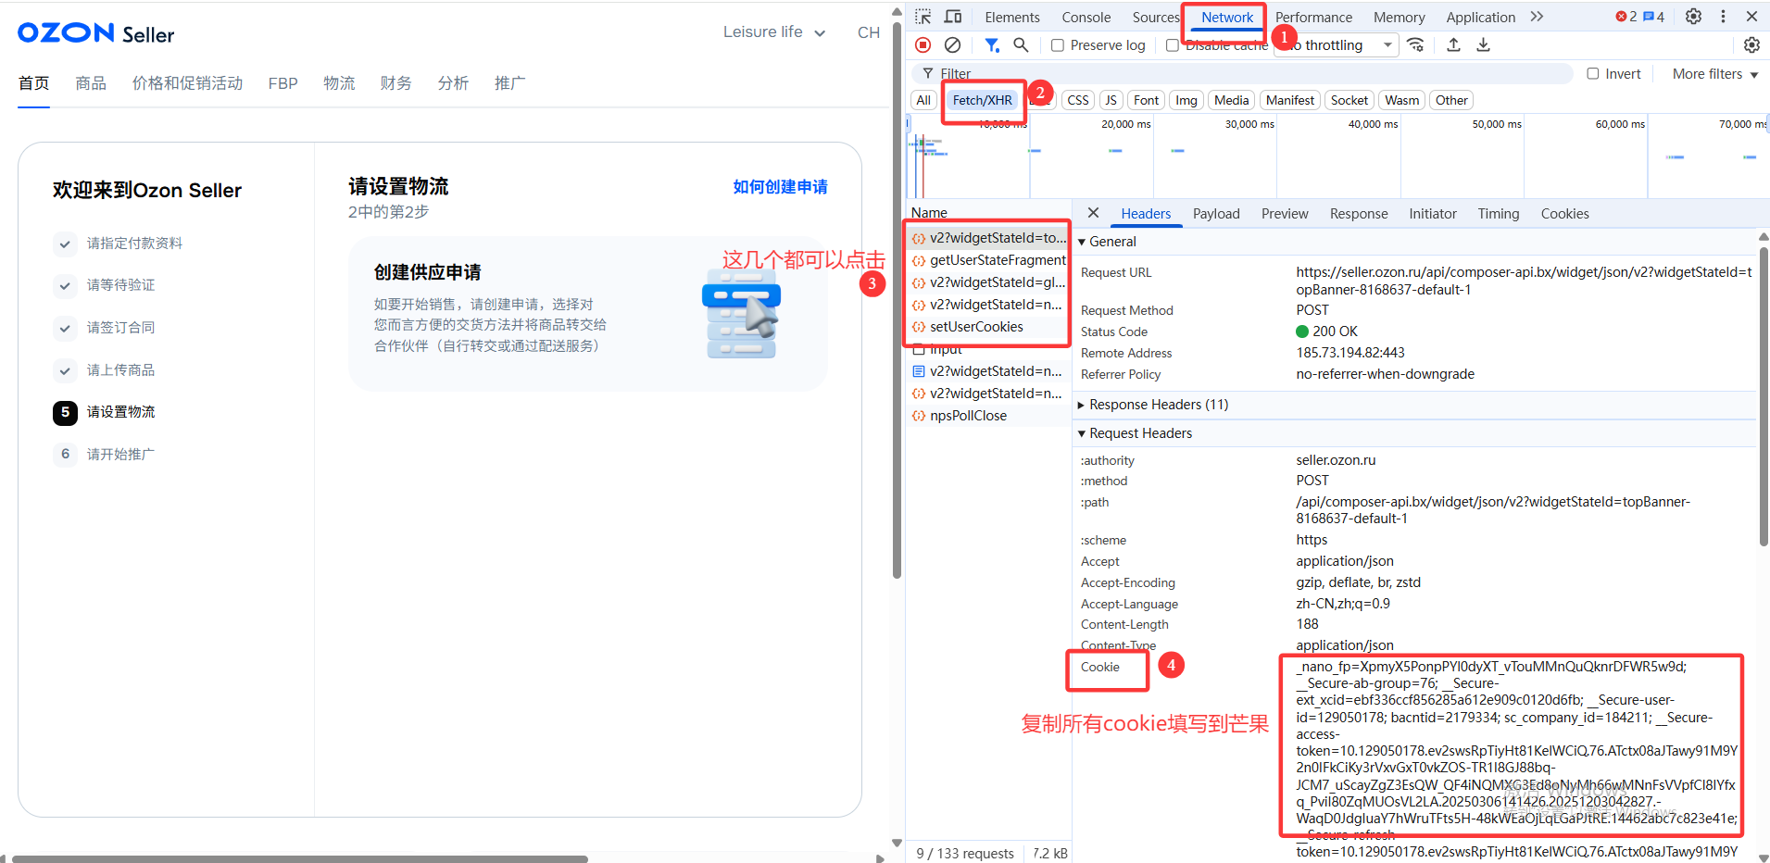Image resolution: width=1770 pixels, height=863 pixels.
Task: Open the Leisure life account dropdown
Action: (x=774, y=32)
